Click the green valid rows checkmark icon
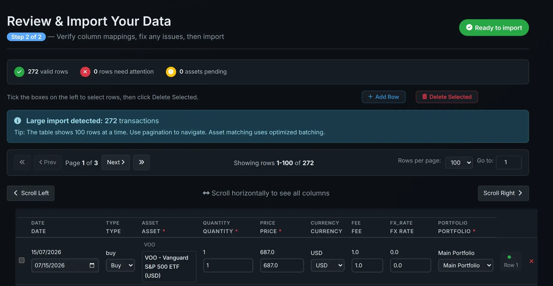 pyautogui.click(x=19, y=72)
